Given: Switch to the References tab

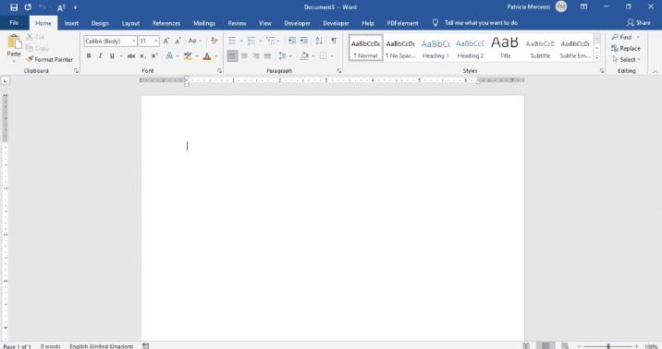Looking at the screenshot, I should coord(166,23).
